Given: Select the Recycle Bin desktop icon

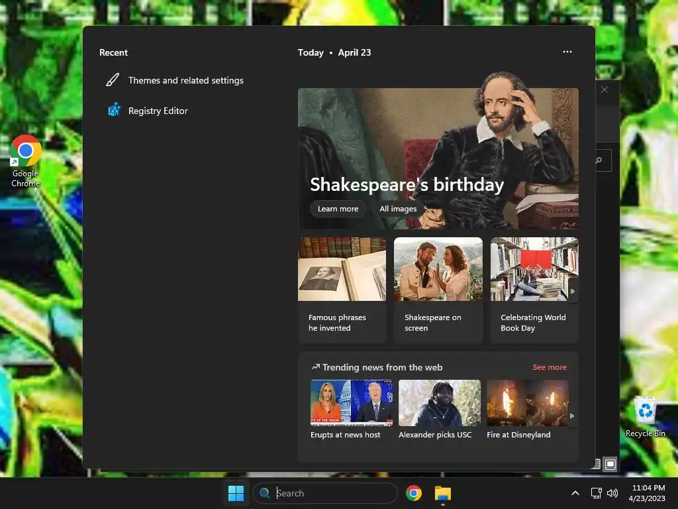Looking at the screenshot, I should pyautogui.click(x=645, y=418).
